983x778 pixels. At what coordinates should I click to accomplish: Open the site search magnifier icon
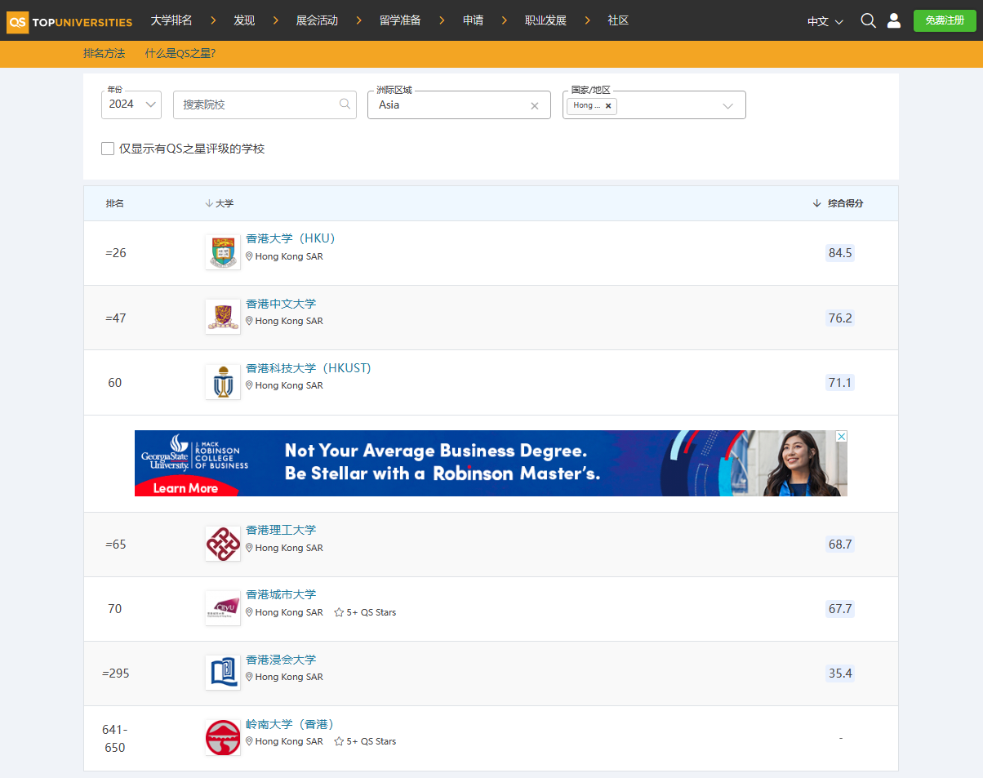868,20
